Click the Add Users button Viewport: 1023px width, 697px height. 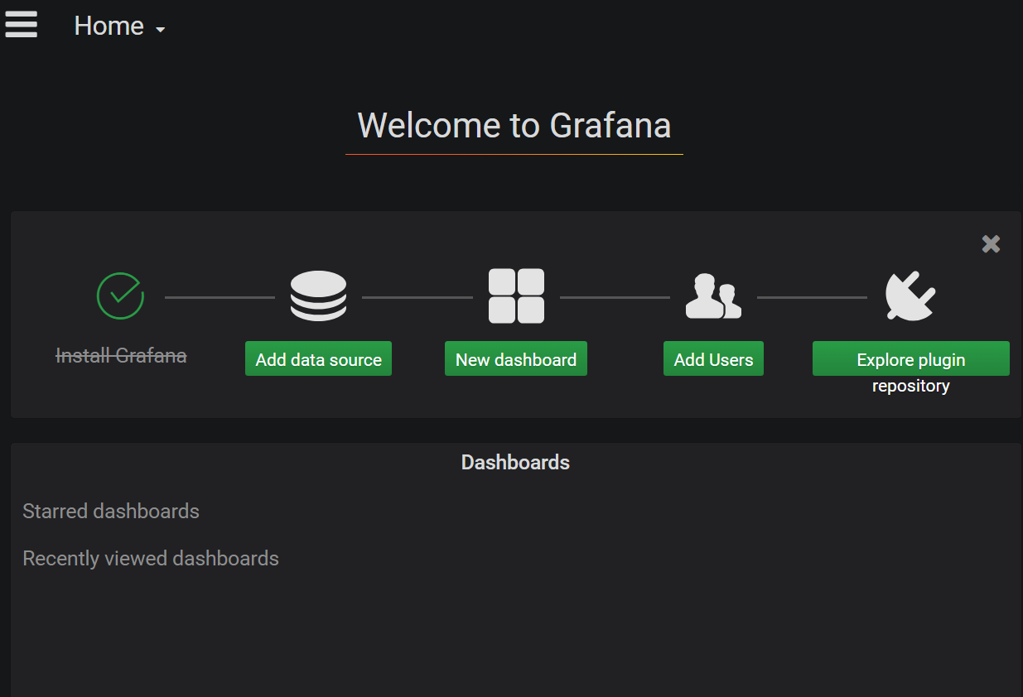click(x=713, y=358)
